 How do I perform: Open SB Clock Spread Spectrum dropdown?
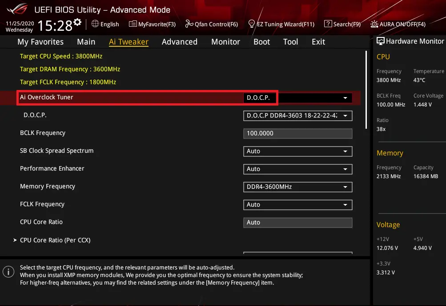(x=298, y=151)
